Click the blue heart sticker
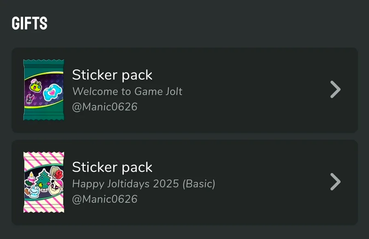The image size is (369, 239). pyautogui.click(x=52, y=92)
